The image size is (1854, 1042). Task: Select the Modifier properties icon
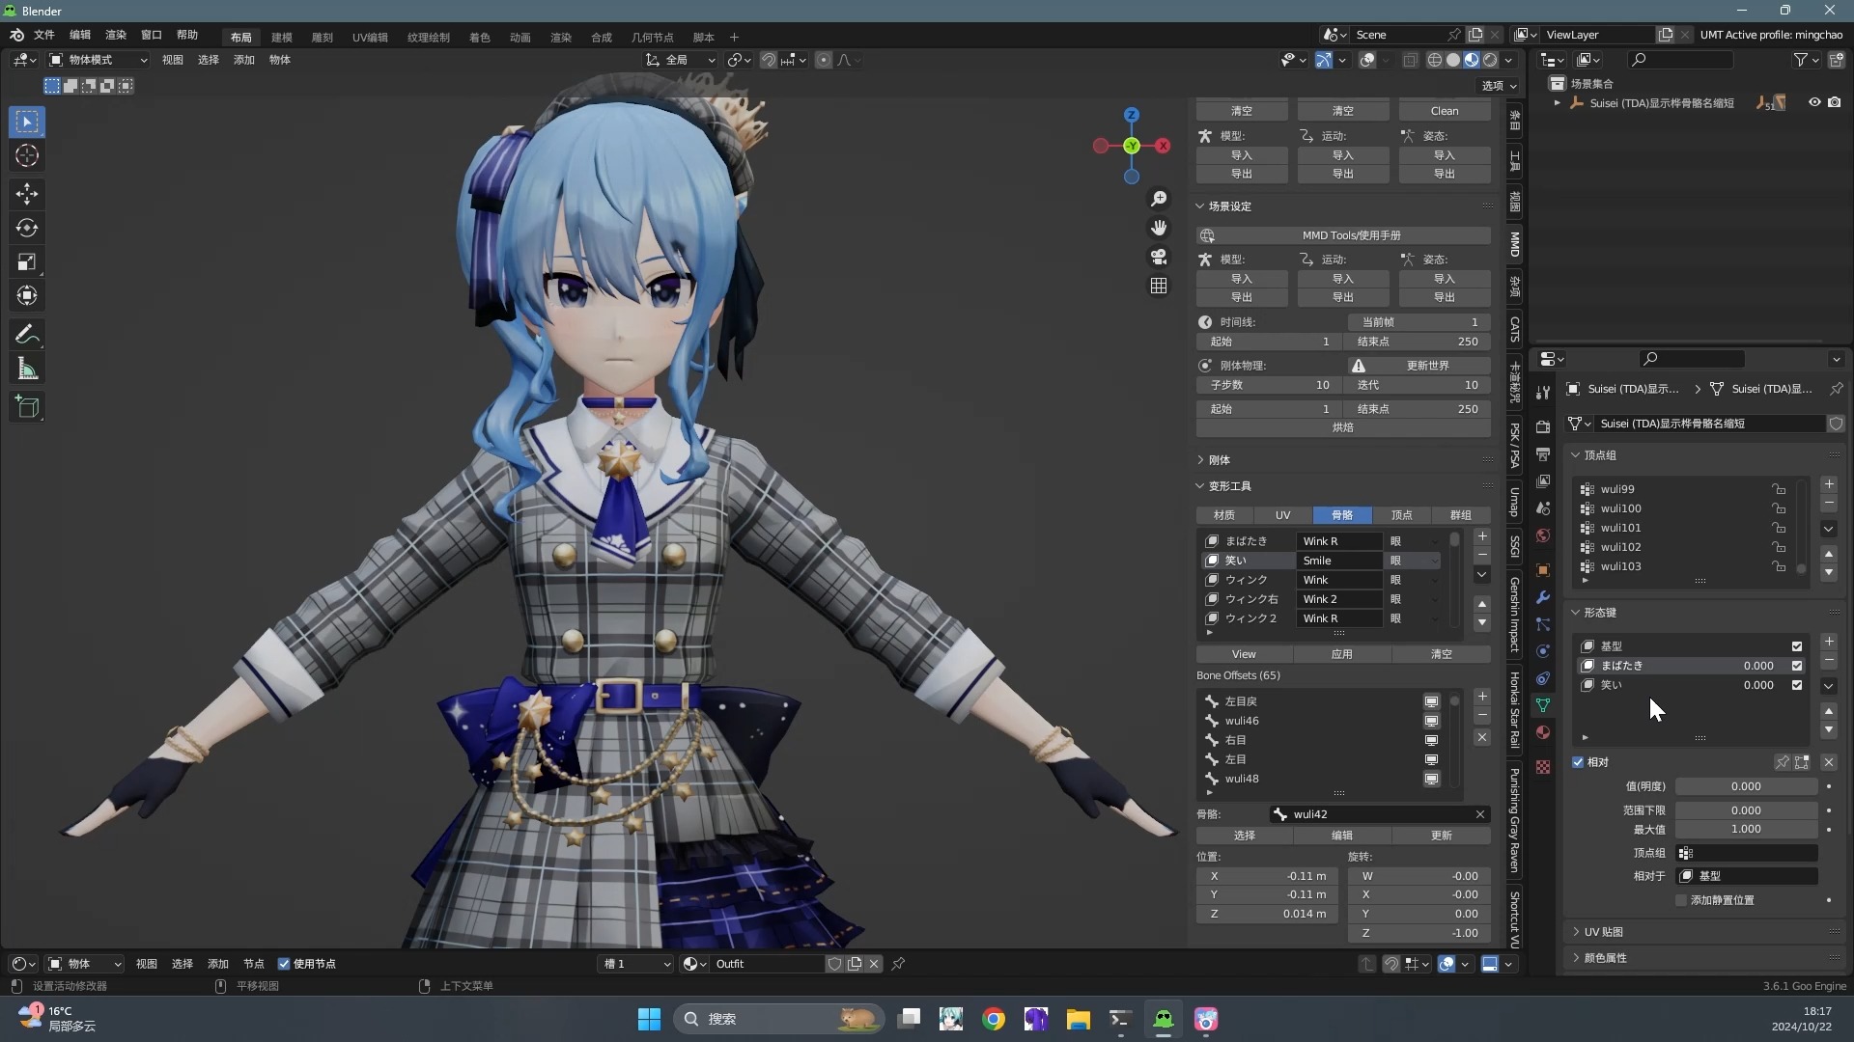[x=1545, y=600]
